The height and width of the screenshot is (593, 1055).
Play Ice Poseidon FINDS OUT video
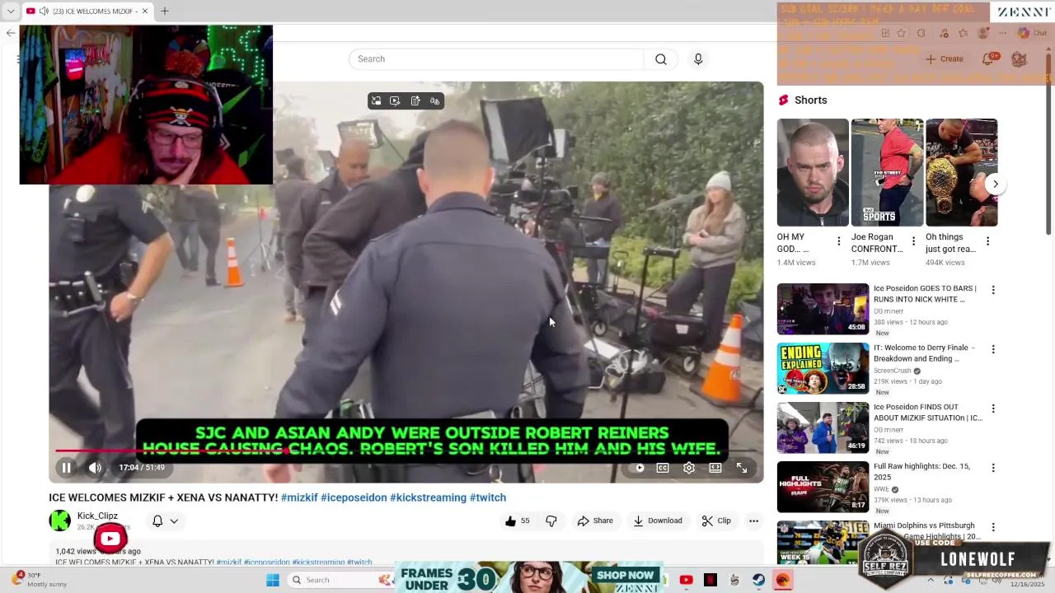pyautogui.click(x=823, y=427)
